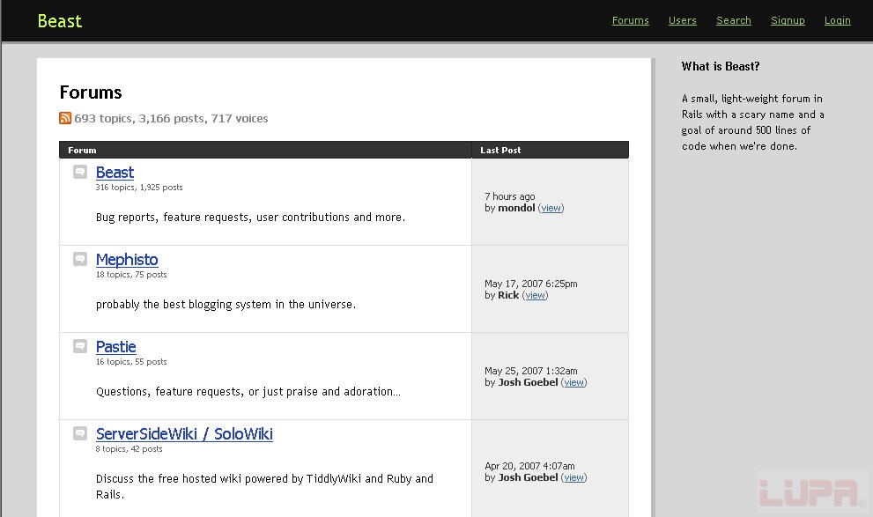Click the 'Apr 20, 2007 4:07am' timestamp
This screenshot has height=517, width=873.
[529, 467]
